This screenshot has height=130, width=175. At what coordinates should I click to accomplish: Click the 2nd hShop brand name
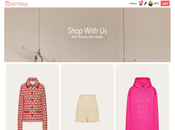[18, 4]
